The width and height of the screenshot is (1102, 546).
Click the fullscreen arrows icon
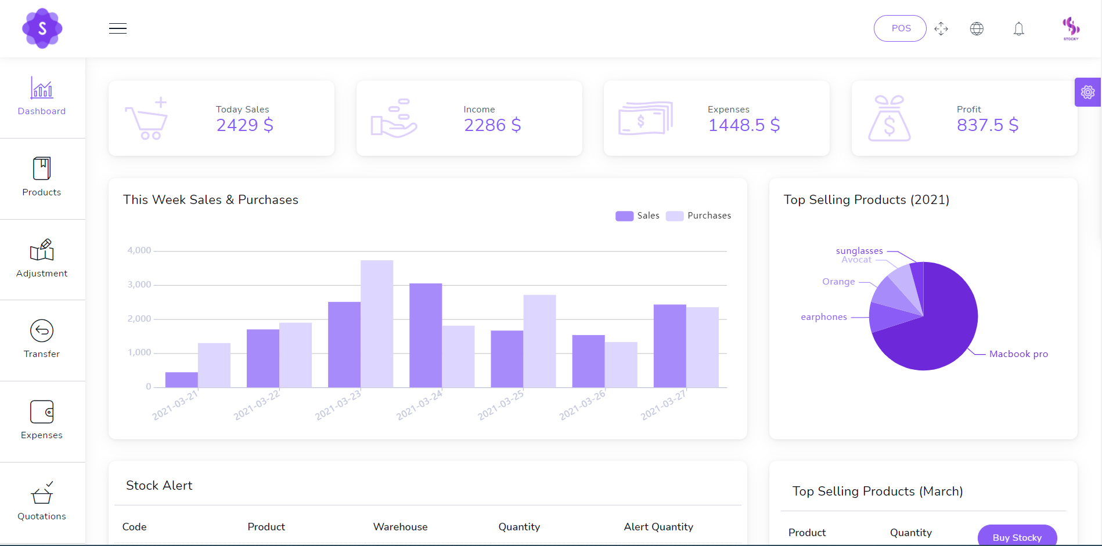(x=941, y=28)
